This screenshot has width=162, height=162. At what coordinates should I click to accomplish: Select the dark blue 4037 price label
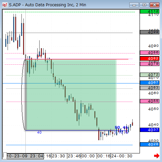pyautogui.click(x=149, y=130)
